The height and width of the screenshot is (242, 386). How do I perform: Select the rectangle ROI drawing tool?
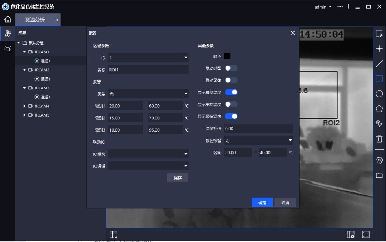pos(379,78)
